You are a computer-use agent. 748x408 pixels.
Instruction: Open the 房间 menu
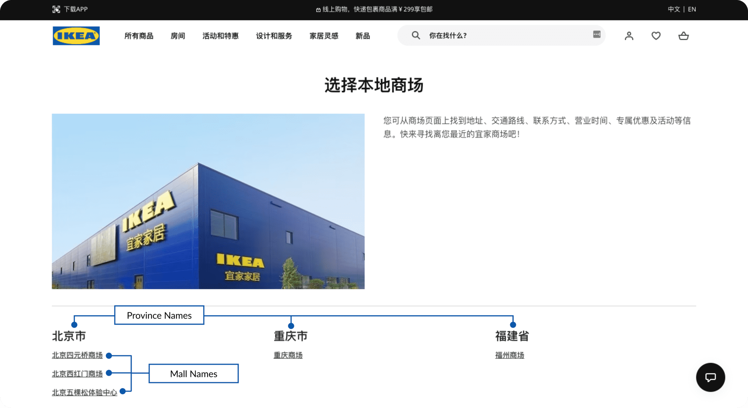(178, 36)
